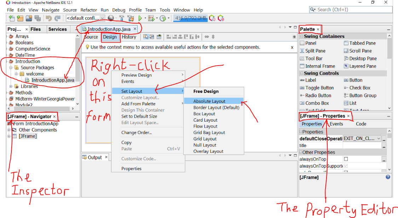Click the Redo arrow icon
The image size is (398, 218).
point(58,18)
